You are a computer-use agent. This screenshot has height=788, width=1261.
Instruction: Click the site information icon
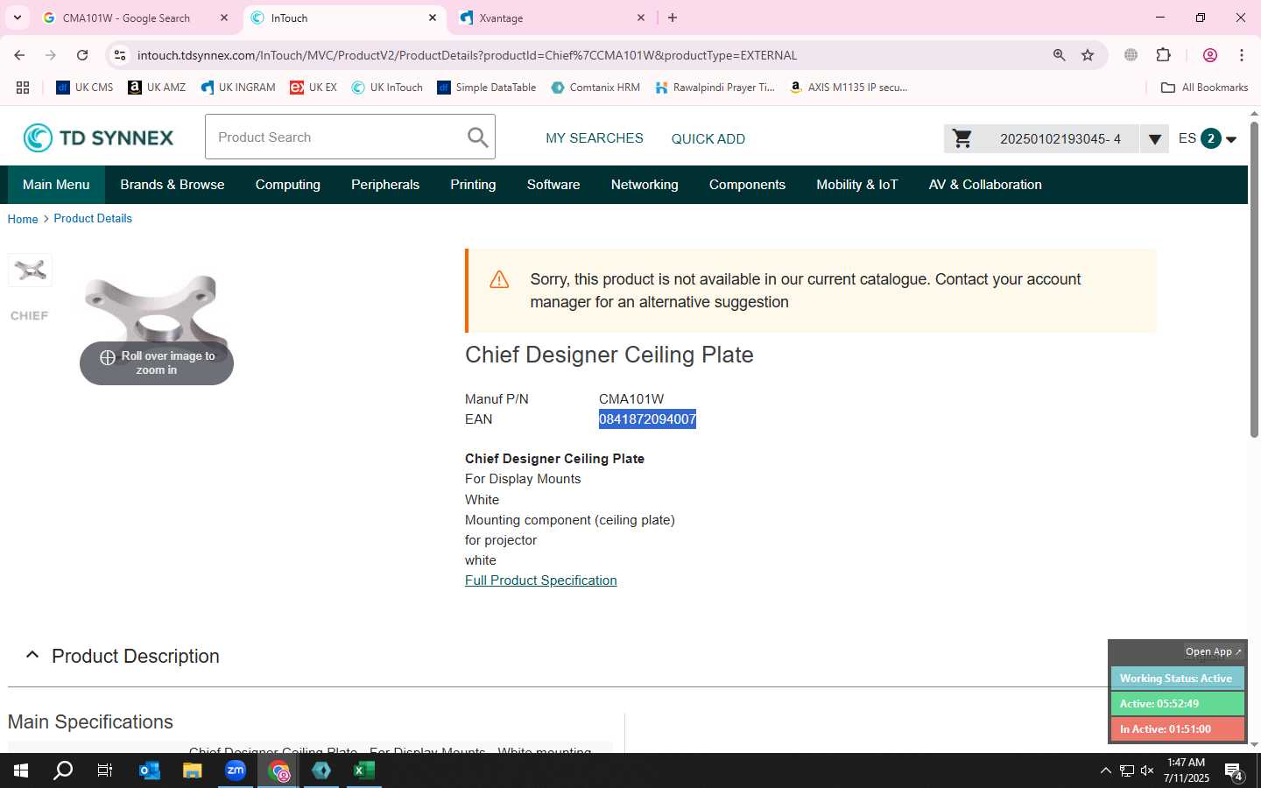(120, 55)
